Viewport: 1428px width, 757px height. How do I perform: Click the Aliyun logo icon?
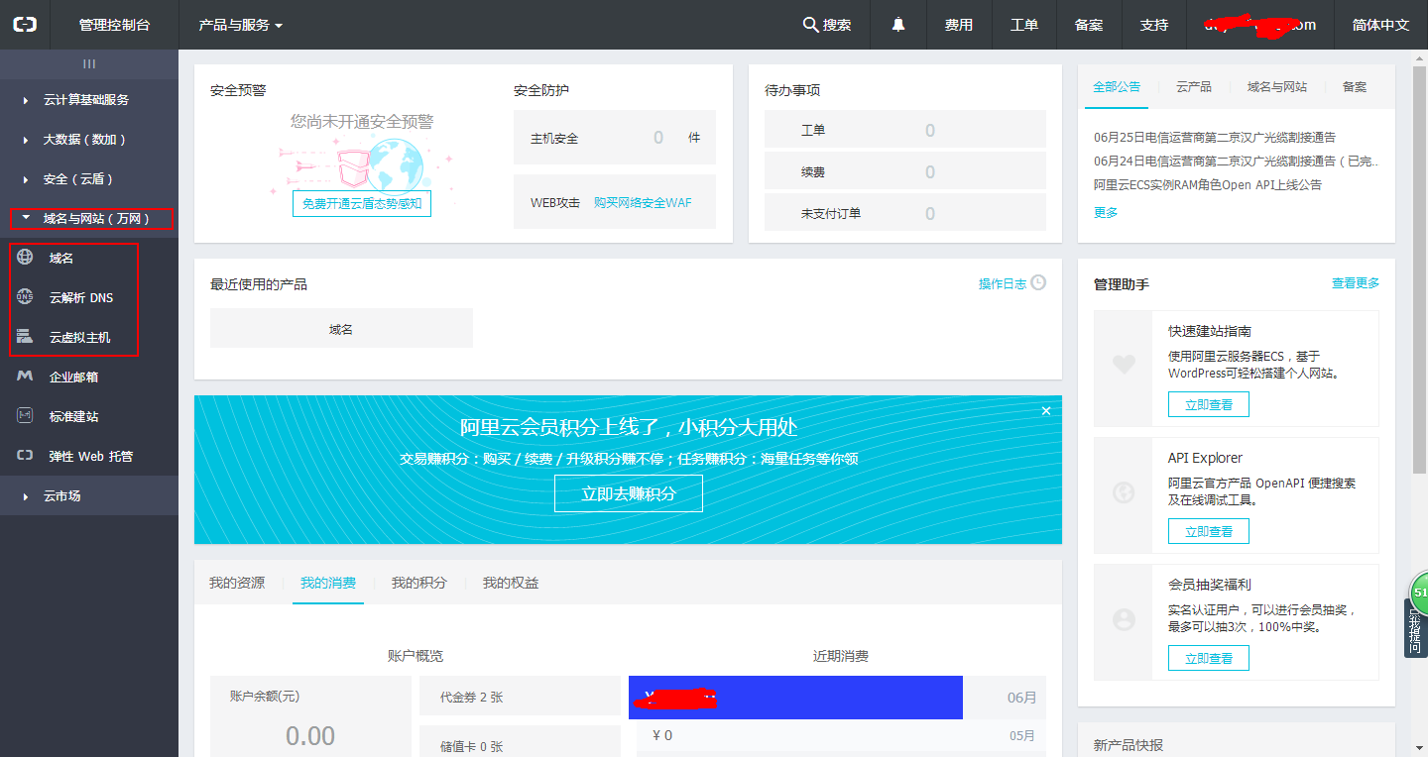(25, 25)
